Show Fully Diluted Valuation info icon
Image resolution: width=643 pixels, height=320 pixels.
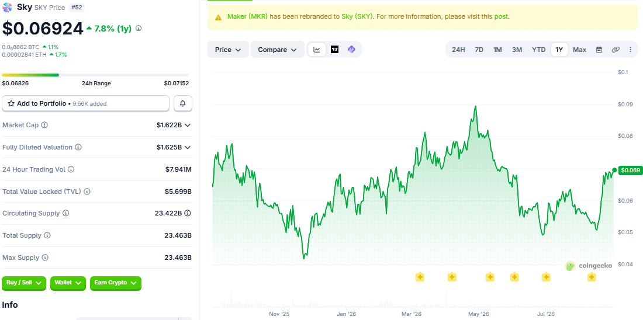[x=78, y=147]
